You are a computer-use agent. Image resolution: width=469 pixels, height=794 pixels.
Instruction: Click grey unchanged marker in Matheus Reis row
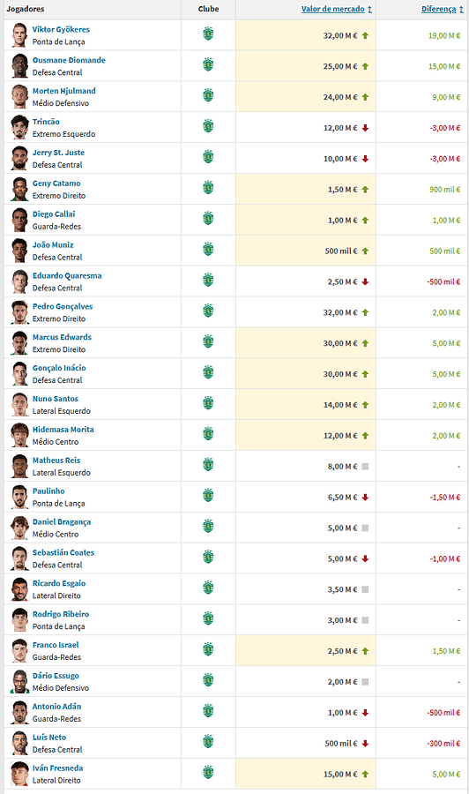point(365,467)
